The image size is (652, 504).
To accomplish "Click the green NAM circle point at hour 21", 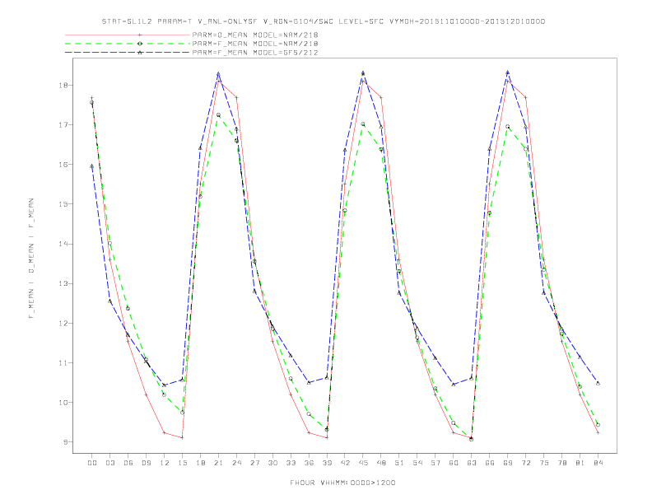I will tap(218, 115).
